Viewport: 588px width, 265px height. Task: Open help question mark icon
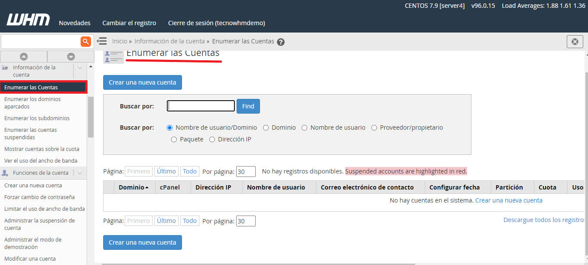click(281, 42)
